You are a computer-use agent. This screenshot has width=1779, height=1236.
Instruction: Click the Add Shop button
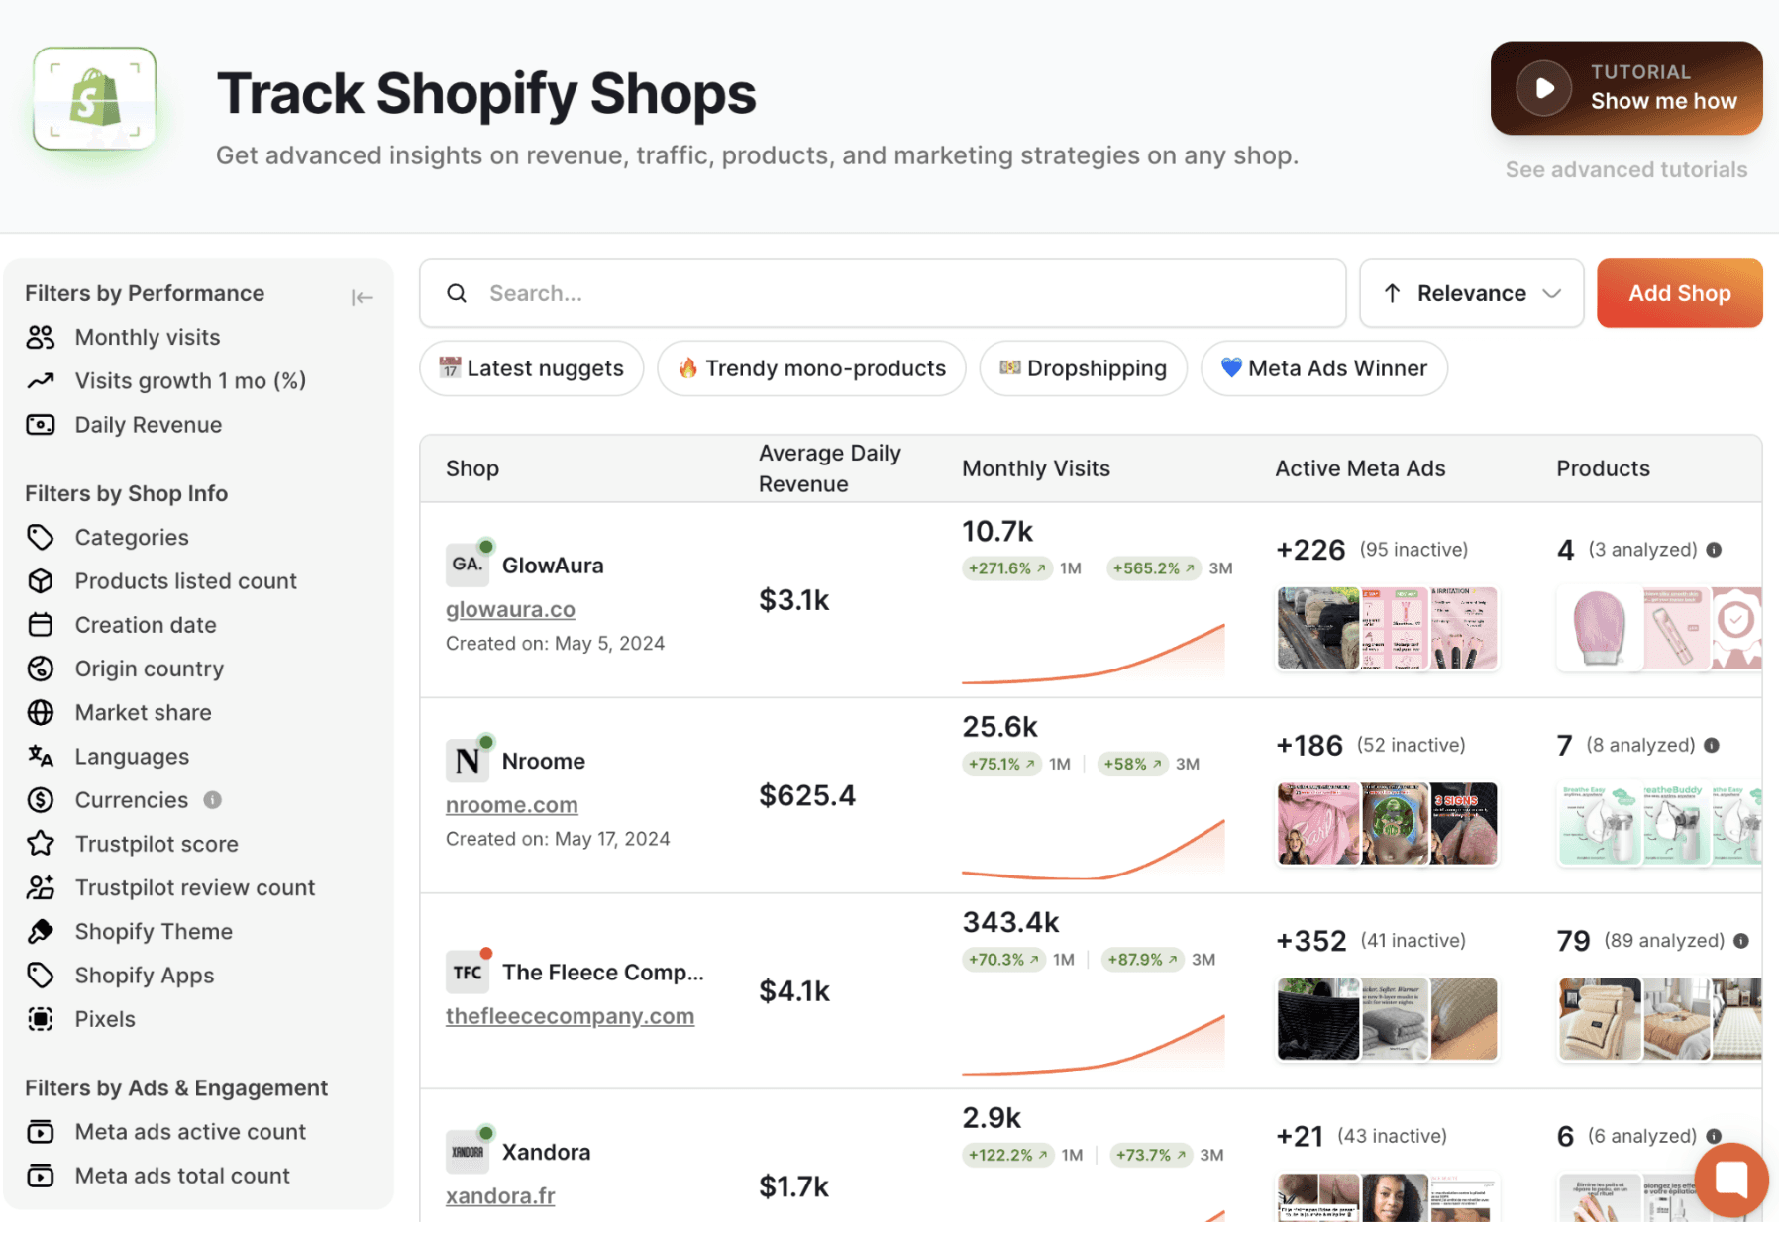coord(1680,293)
